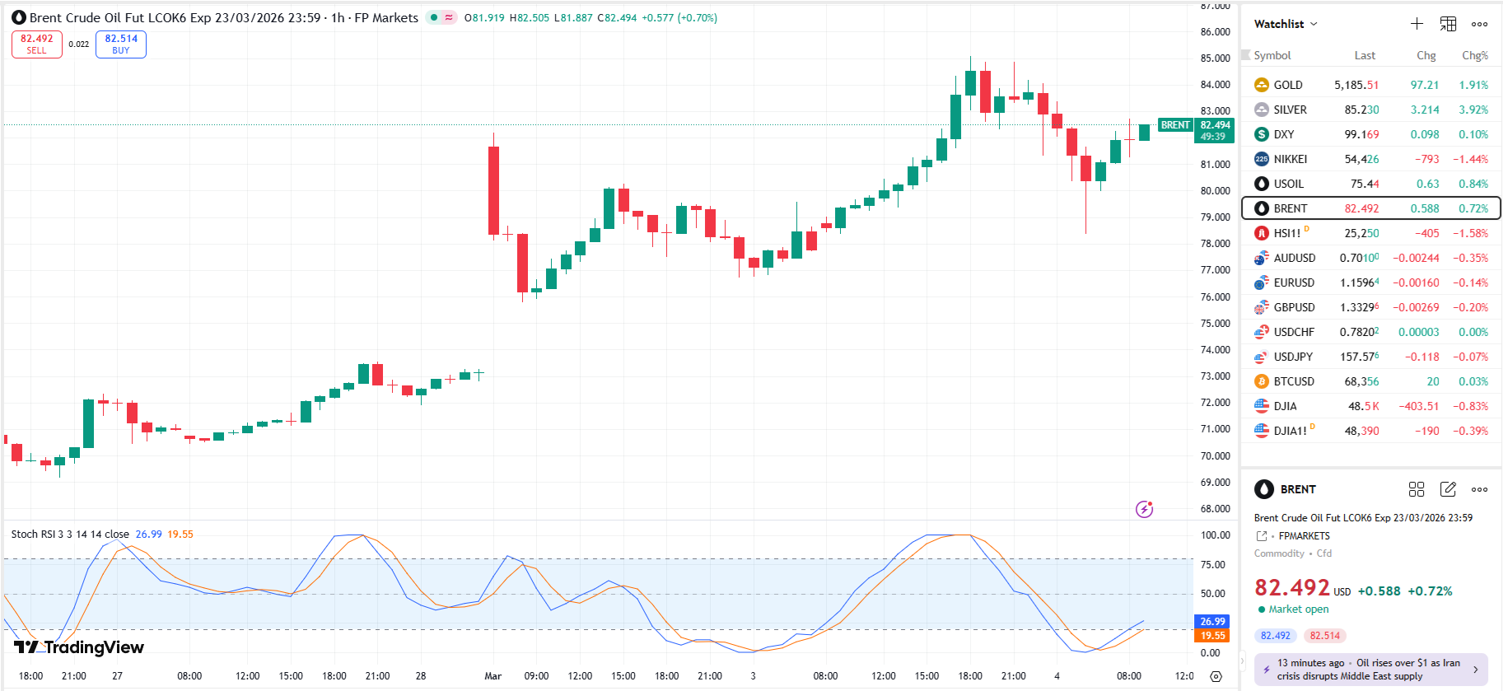Collapse the right sidebar with the arrow handle
1503x691 pixels.
[x=1242, y=661]
